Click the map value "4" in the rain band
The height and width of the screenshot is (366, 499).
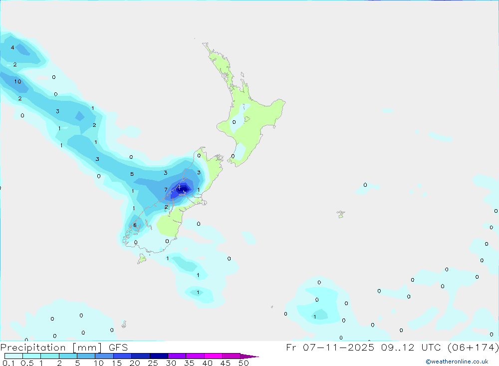click(x=12, y=47)
